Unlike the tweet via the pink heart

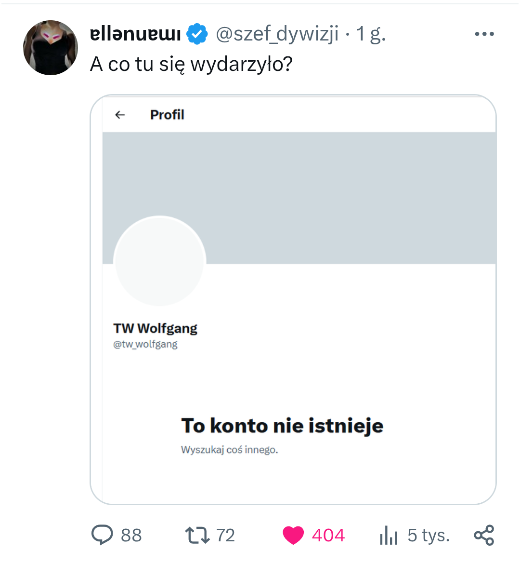[293, 535]
